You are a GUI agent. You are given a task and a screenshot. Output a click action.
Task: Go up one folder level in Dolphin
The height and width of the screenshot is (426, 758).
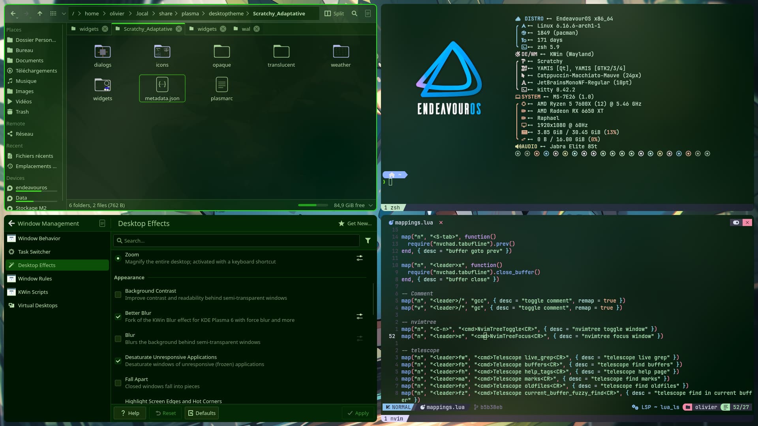click(40, 13)
